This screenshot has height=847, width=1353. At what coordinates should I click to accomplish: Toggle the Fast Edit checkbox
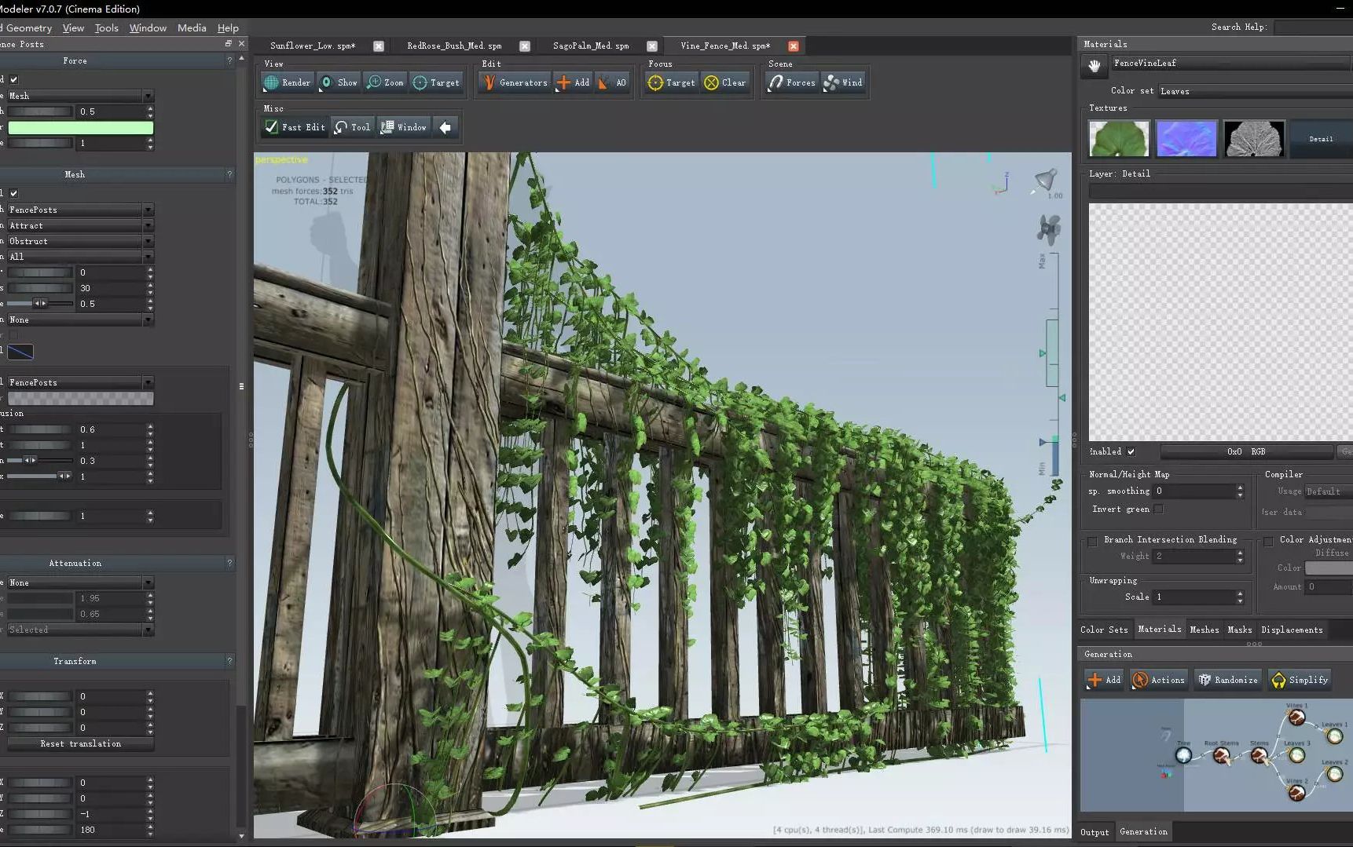click(272, 127)
